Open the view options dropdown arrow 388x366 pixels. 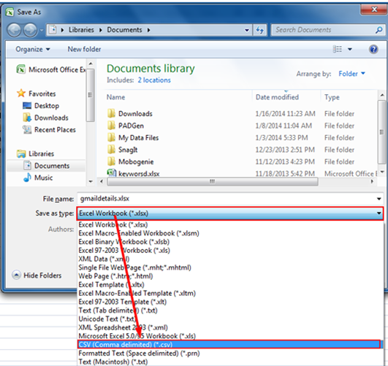click(350, 49)
